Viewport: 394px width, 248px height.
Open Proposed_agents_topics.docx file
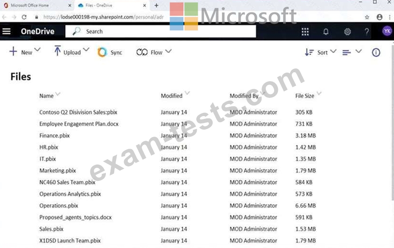tap(76, 217)
